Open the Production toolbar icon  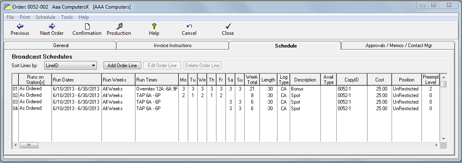[119, 26]
